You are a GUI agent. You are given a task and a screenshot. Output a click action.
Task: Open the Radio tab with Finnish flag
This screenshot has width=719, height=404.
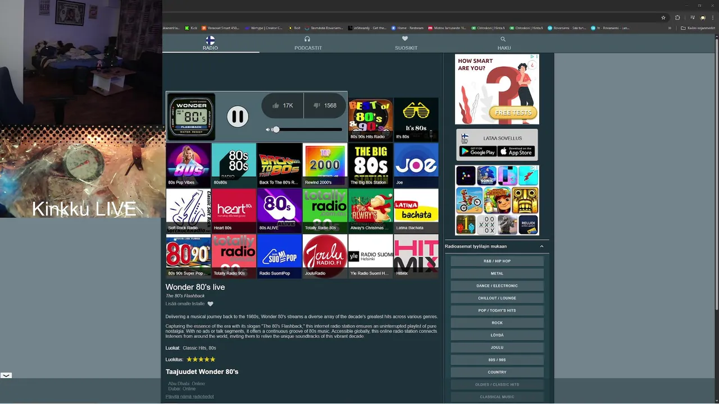tap(210, 43)
